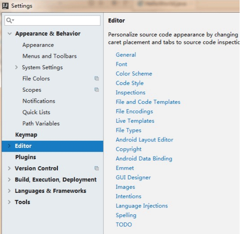Image resolution: width=240 pixels, height=234 pixels.
Task: Click the settings search input field
Action: click(53, 20)
